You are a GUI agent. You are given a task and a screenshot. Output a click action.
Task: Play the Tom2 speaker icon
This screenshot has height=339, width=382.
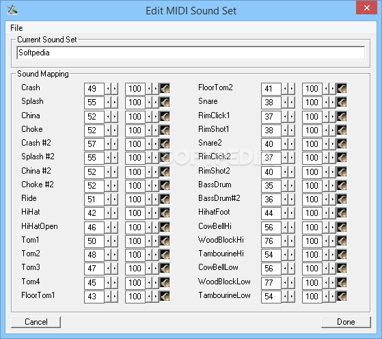pyautogui.click(x=165, y=255)
